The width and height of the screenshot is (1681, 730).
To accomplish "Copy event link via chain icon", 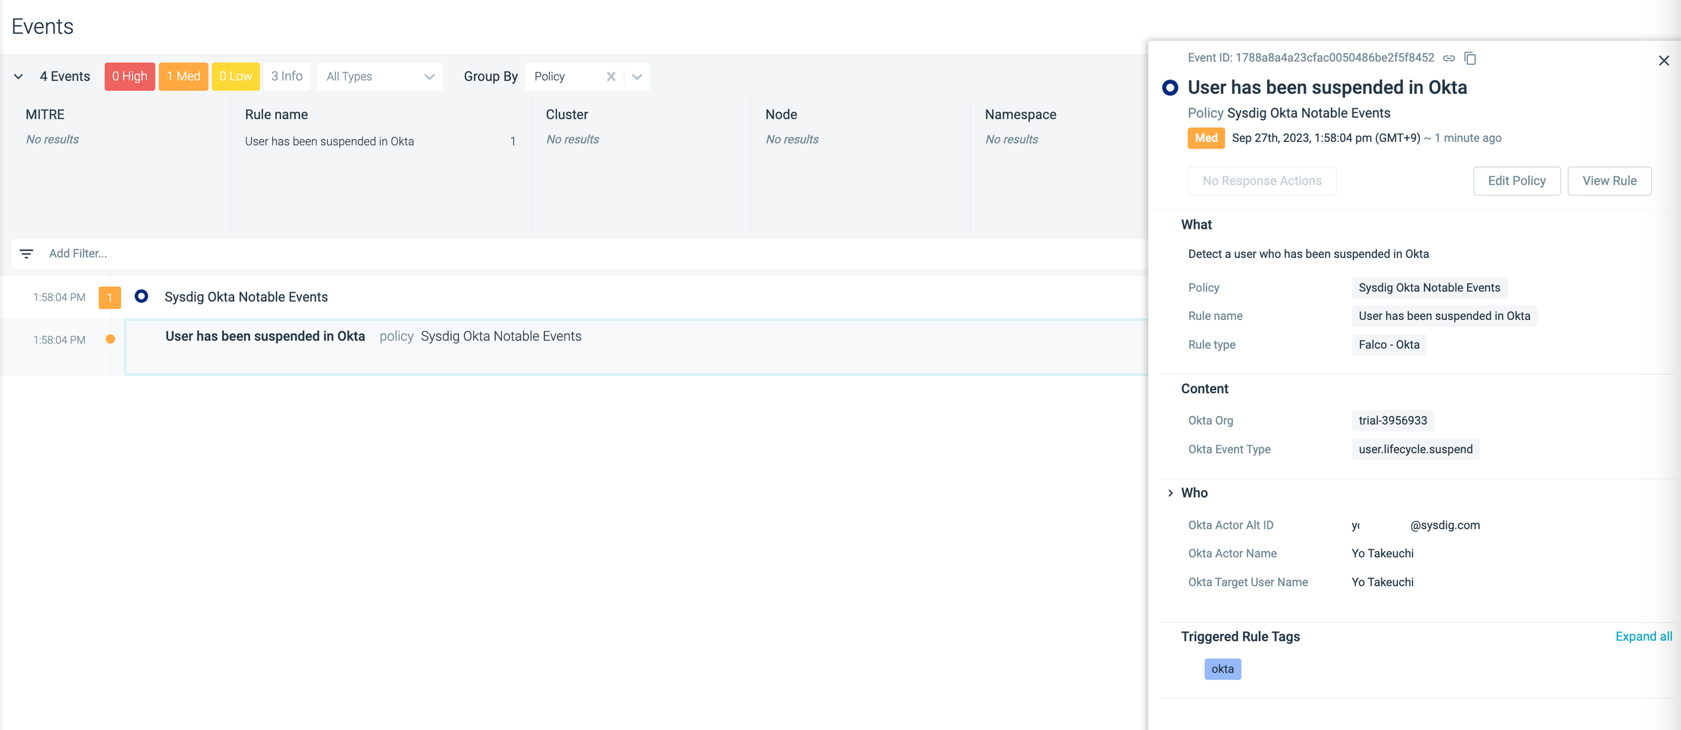I will [x=1449, y=58].
